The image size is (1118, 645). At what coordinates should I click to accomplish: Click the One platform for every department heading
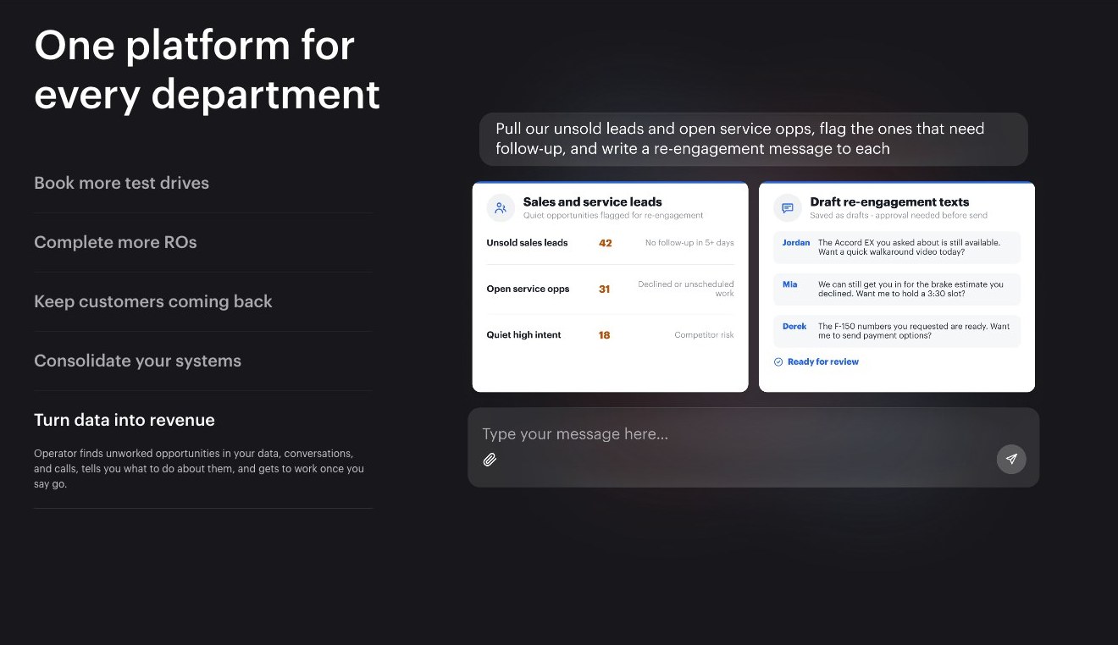[x=207, y=69]
